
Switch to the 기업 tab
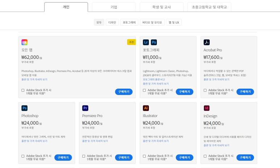pos(114,7)
